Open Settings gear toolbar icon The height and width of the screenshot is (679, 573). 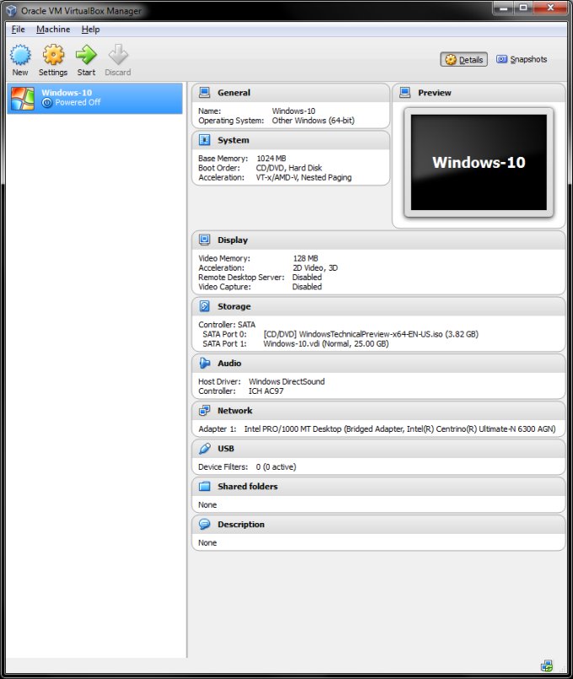[x=53, y=55]
